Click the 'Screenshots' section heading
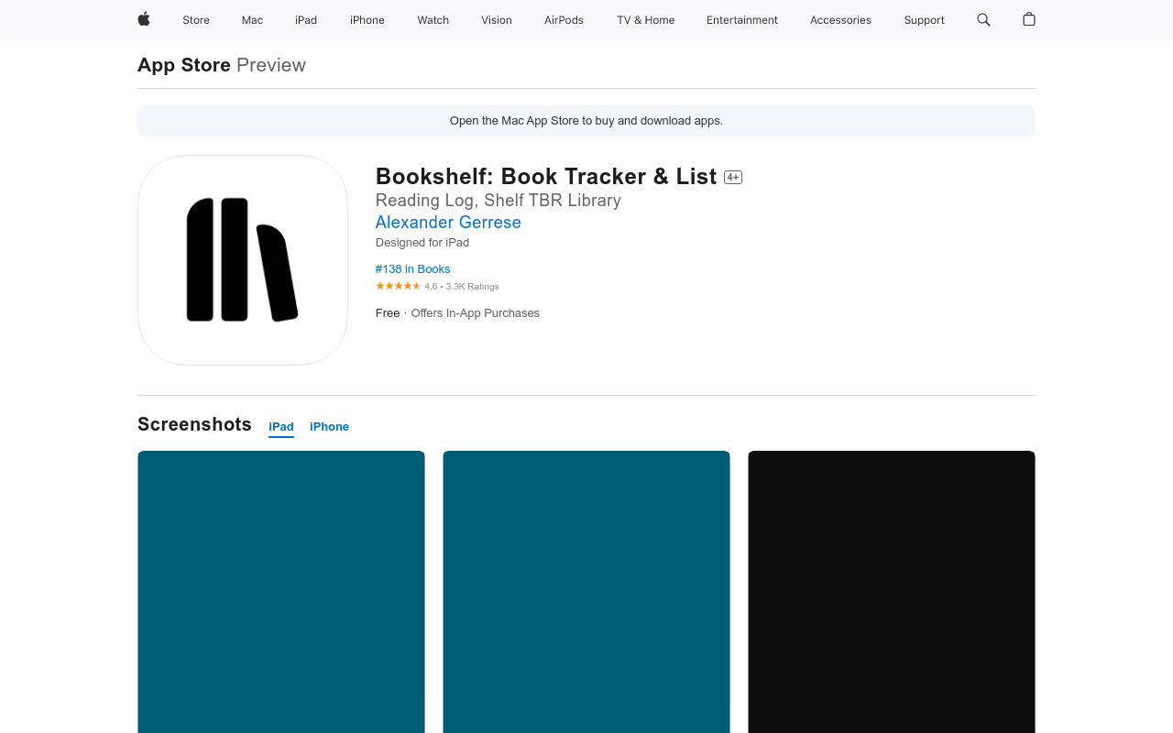 tap(194, 424)
